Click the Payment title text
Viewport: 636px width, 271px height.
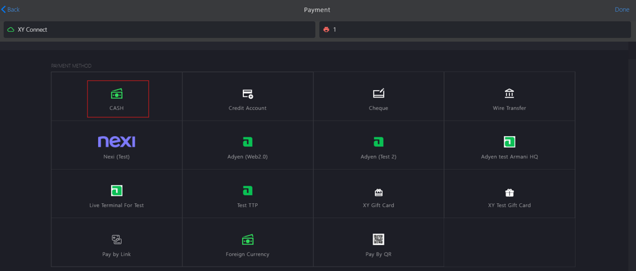pyautogui.click(x=317, y=10)
